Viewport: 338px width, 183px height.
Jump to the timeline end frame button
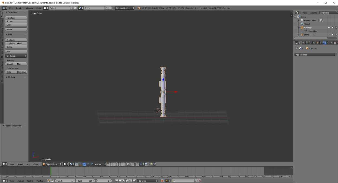point(134,181)
